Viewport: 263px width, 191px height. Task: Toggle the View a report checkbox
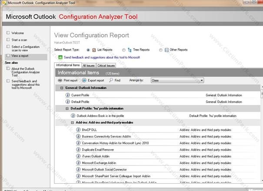pyautogui.click(x=8, y=55)
